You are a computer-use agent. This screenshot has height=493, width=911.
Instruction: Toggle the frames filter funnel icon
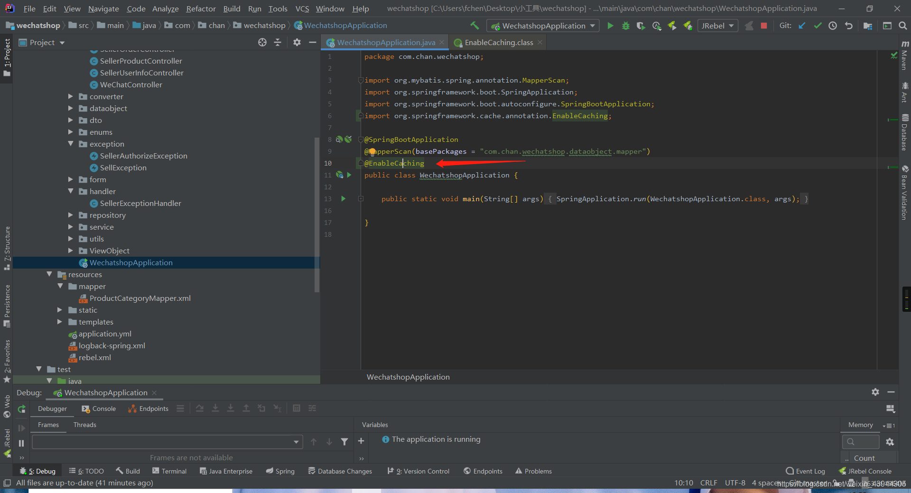pos(344,442)
